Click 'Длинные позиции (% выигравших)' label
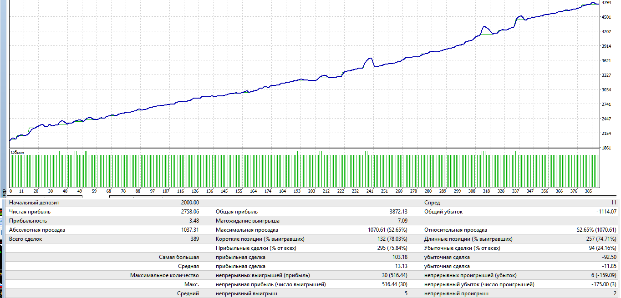 tap(468, 239)
